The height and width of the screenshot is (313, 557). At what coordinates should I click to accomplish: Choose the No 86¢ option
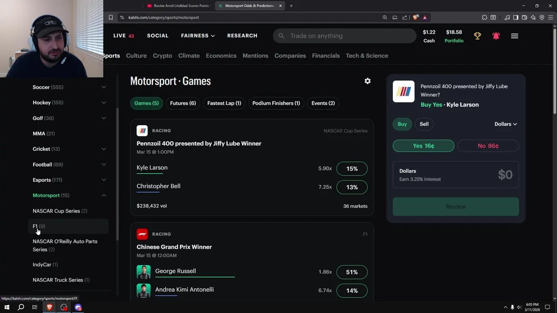(x=488, y=146)
